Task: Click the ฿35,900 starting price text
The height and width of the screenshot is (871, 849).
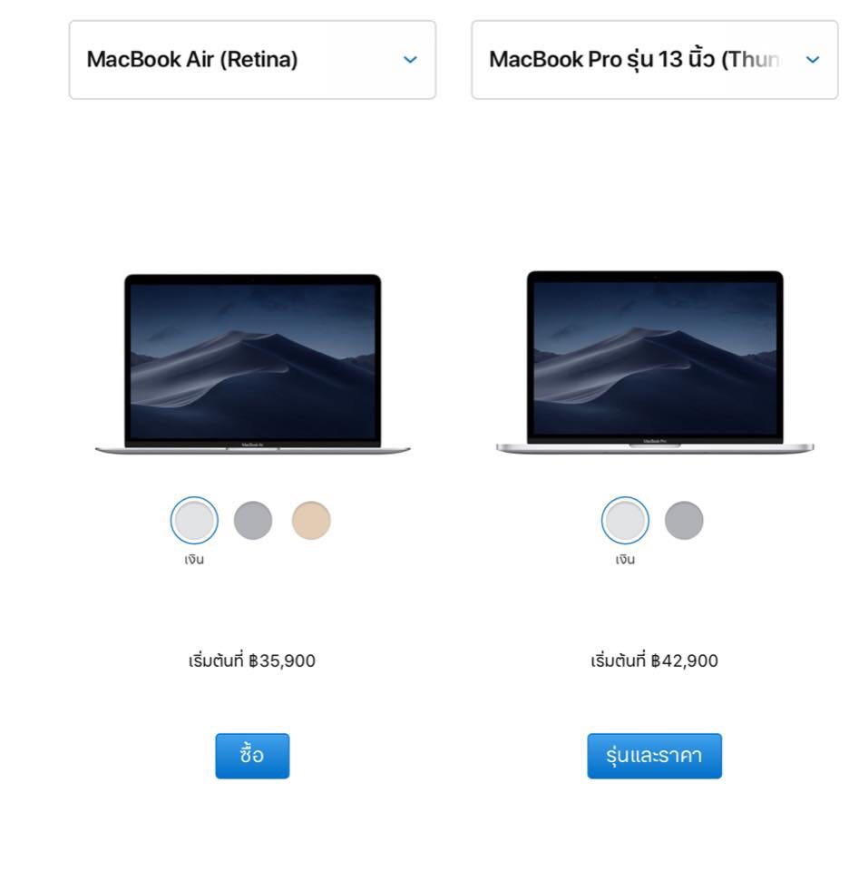Action: tap(282, 661)
